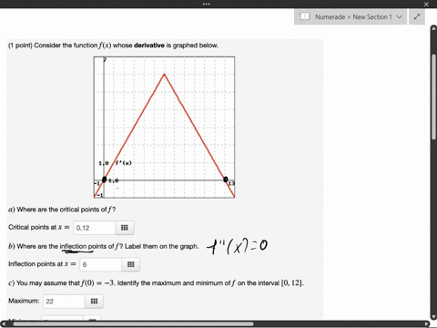Click the text 'Where are the critical points of f?'
Viewport: 437px width, 328px height.
coord(66,210)
